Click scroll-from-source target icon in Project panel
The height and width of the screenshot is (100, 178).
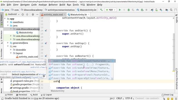(23, 14)
